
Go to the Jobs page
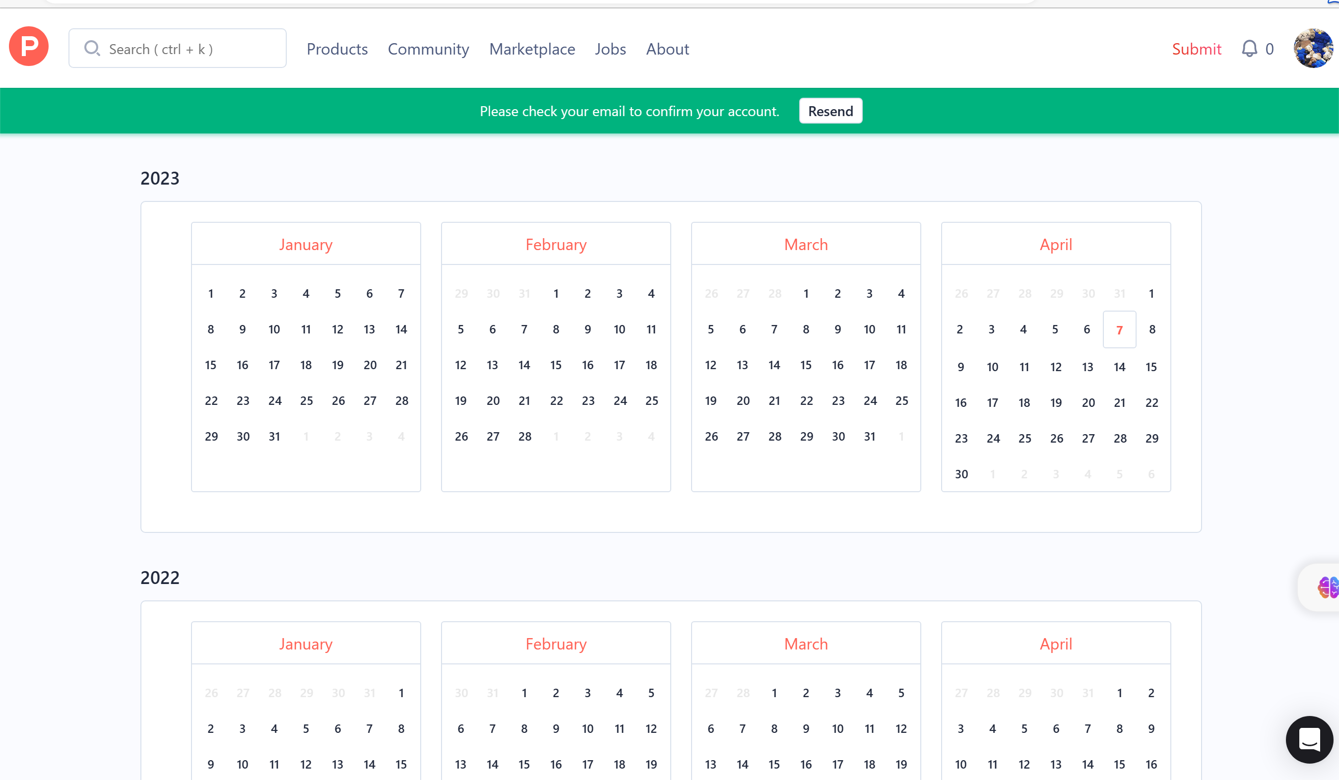pos(610,49)
